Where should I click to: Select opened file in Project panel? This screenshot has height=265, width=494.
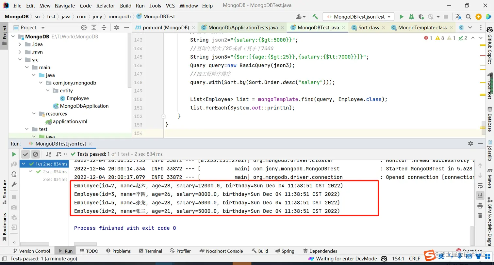(84, 28)
